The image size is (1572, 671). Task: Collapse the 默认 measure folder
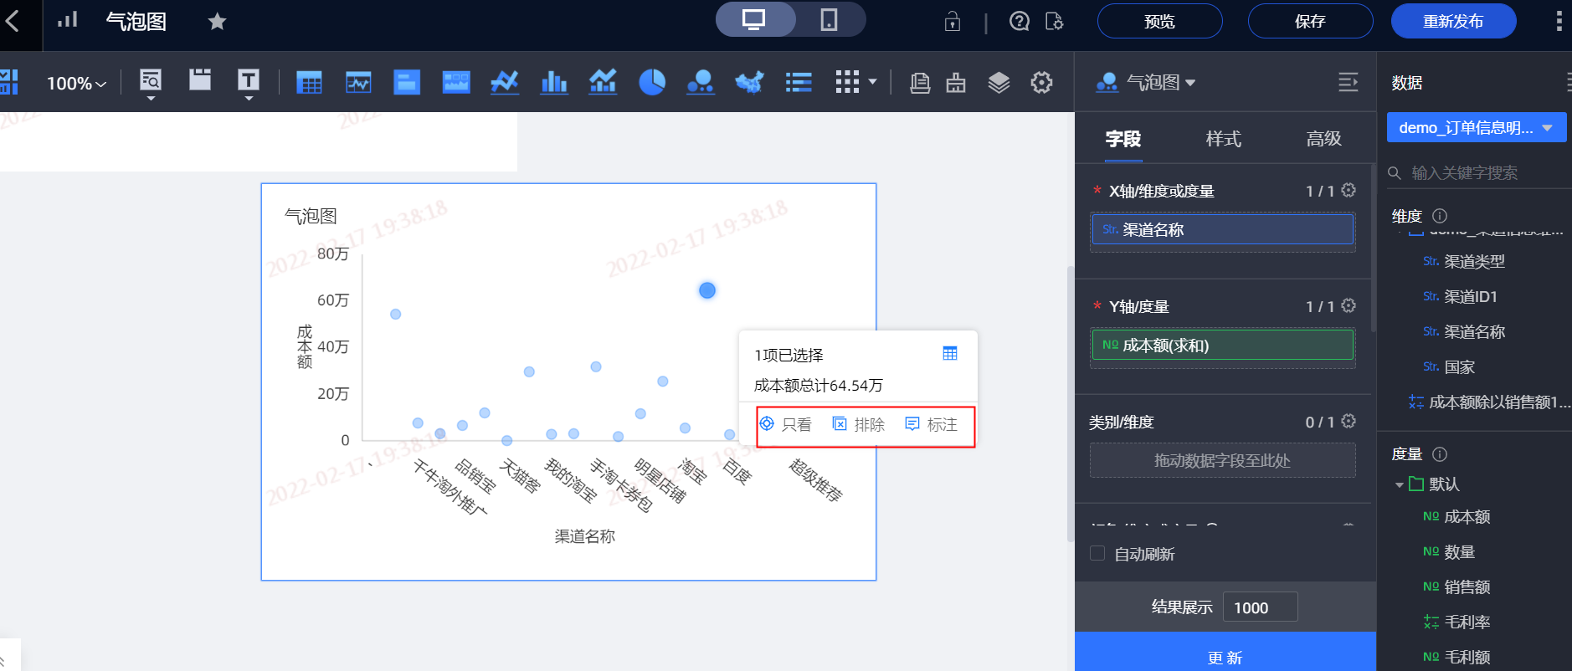[1400, 484]
